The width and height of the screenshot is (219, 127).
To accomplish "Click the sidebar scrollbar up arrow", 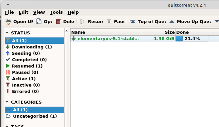I will click(x=67, y=31).
